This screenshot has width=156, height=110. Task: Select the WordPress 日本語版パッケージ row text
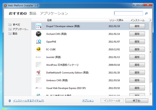click(x=62, y=65)
